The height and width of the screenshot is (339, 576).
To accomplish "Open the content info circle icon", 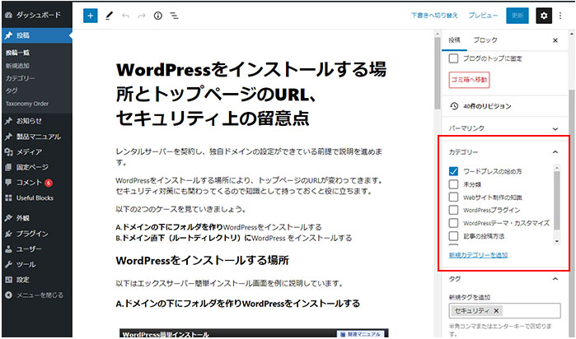I will coord(158,16).
